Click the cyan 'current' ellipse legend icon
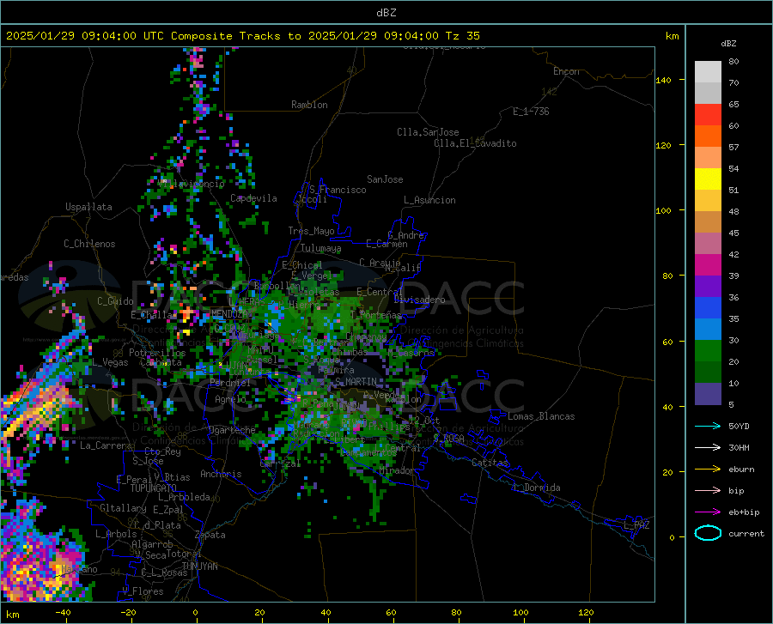 [708, 533]
